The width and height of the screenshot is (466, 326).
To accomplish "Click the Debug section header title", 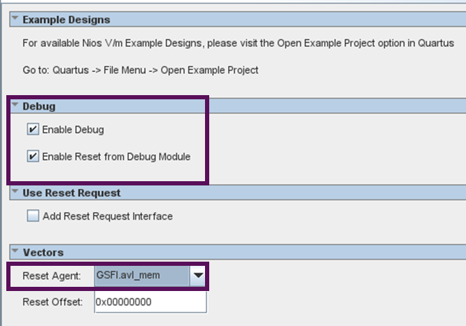I will (39, 106).
